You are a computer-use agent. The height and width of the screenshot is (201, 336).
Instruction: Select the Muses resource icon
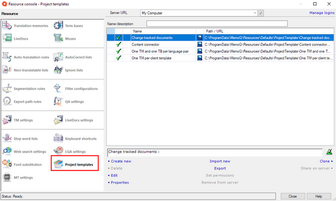pos(58,38)
